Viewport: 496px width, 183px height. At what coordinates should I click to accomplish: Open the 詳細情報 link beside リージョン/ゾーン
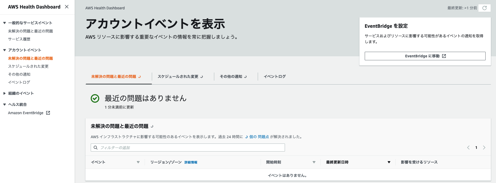(191, 162)
